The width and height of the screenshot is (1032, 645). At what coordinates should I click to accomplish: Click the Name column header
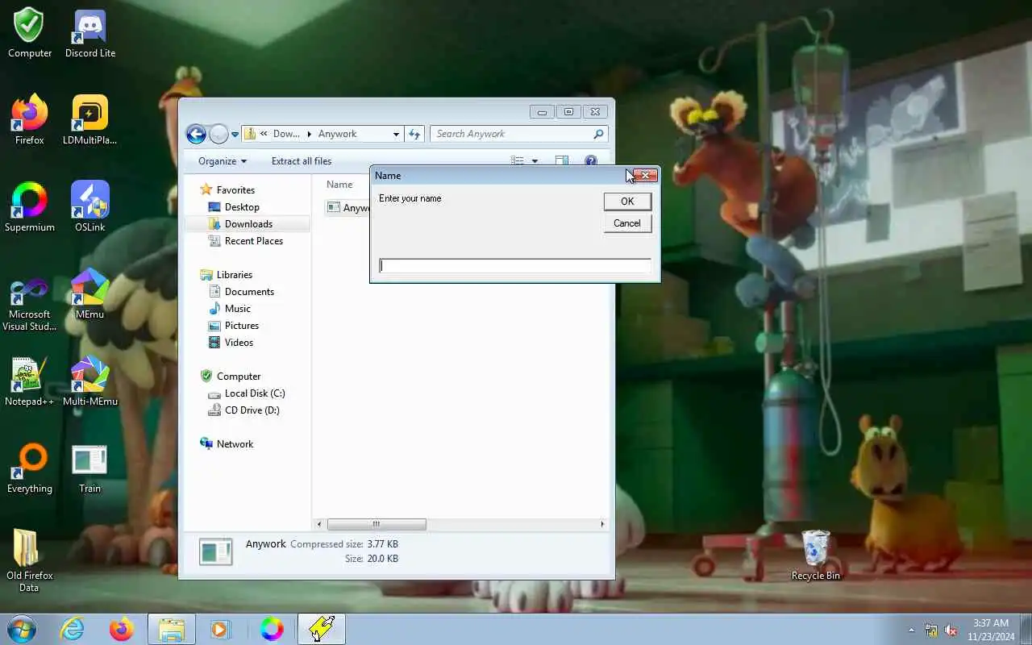[339, 185]
